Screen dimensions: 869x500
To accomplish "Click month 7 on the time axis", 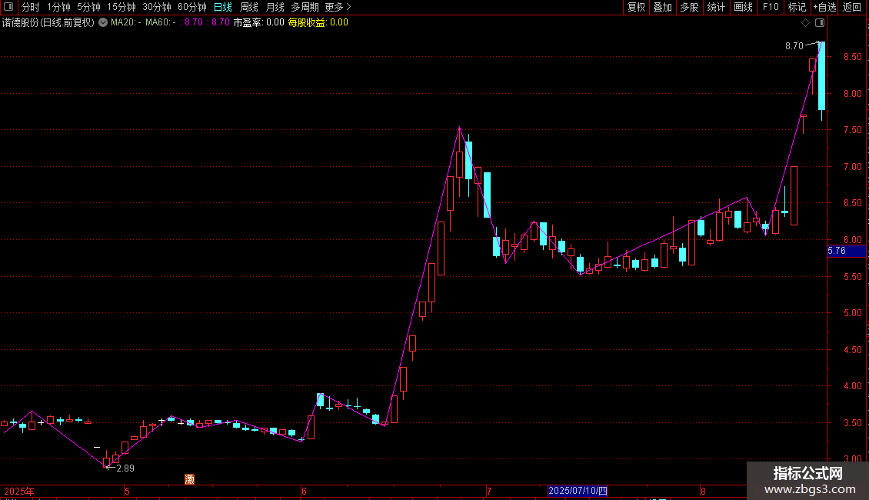I will (489, 491).
